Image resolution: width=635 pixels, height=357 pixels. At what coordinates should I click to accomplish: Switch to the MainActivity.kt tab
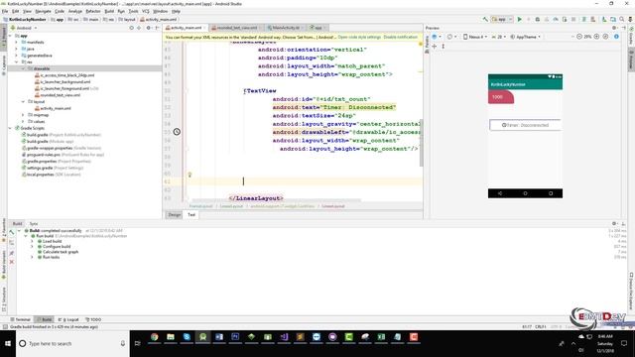[x=286, y=28]
